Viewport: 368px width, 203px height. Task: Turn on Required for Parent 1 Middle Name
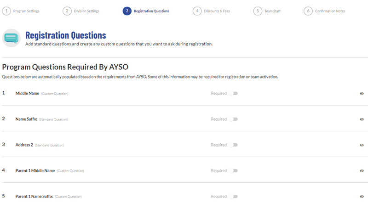coord(234,171)
